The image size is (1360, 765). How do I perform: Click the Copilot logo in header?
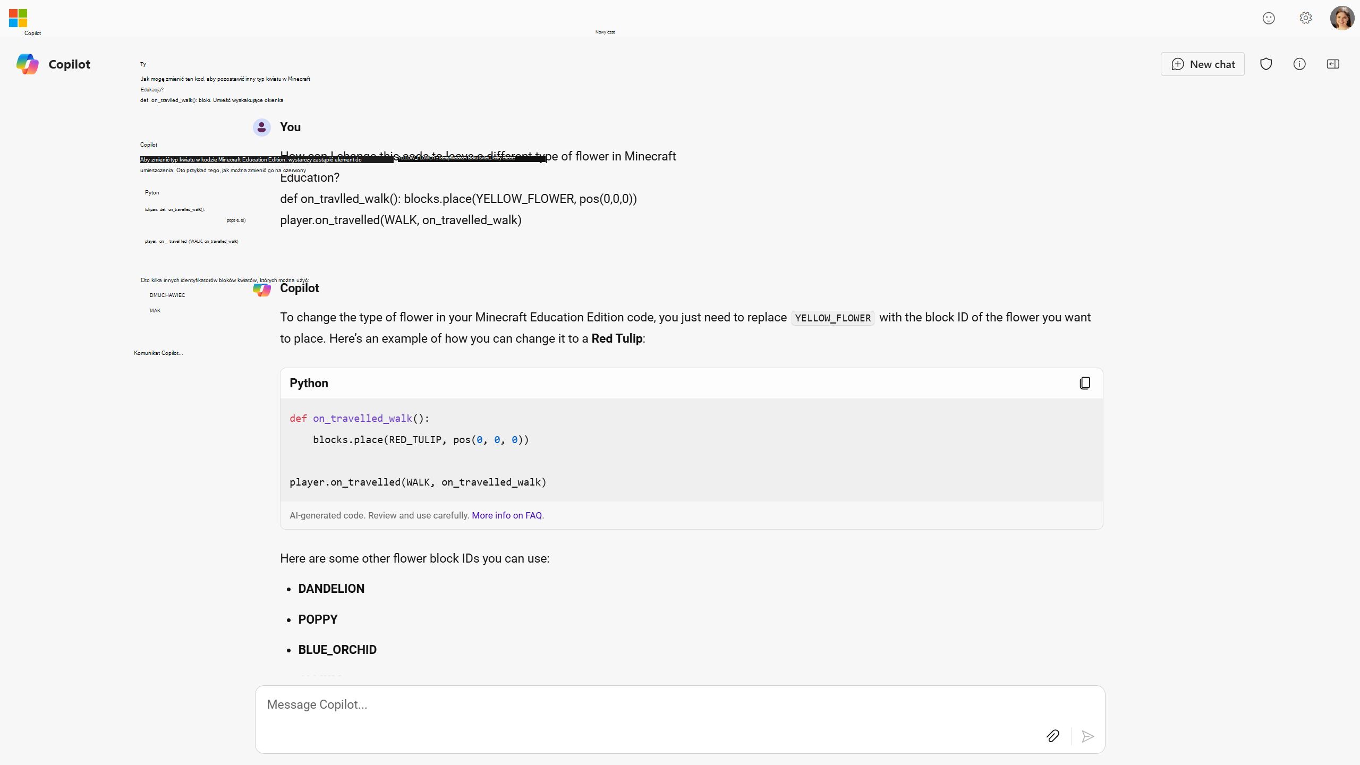(x=28, y=64)
